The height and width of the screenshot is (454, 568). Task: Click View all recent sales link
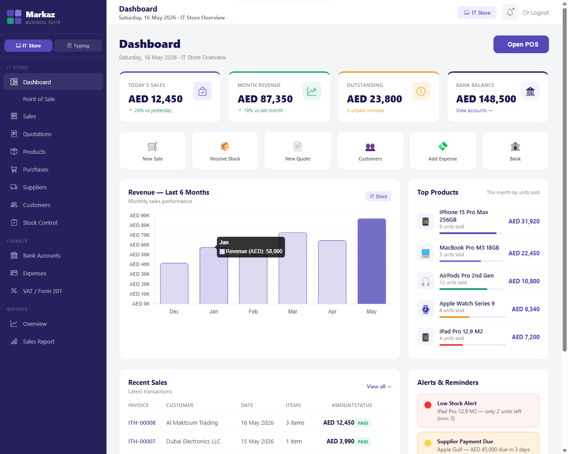[x=379, y=387]
